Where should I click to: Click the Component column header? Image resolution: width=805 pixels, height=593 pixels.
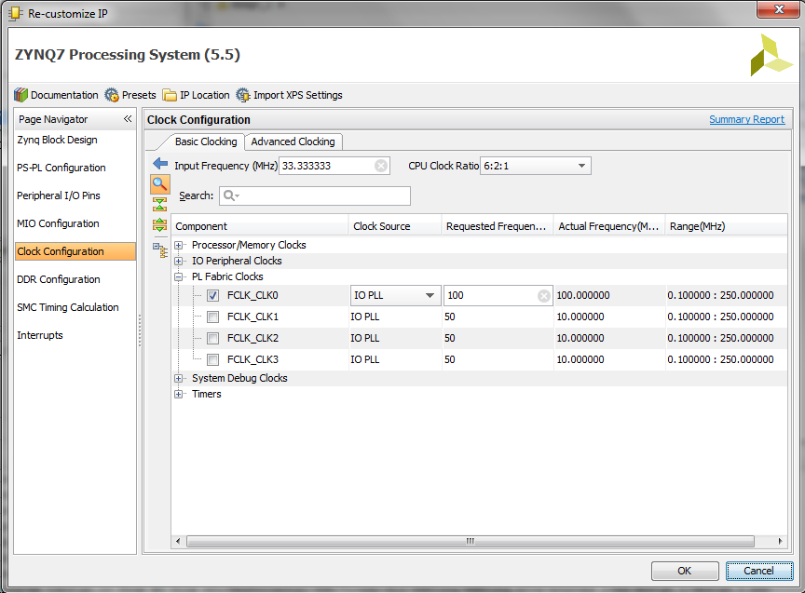[260, 226]
